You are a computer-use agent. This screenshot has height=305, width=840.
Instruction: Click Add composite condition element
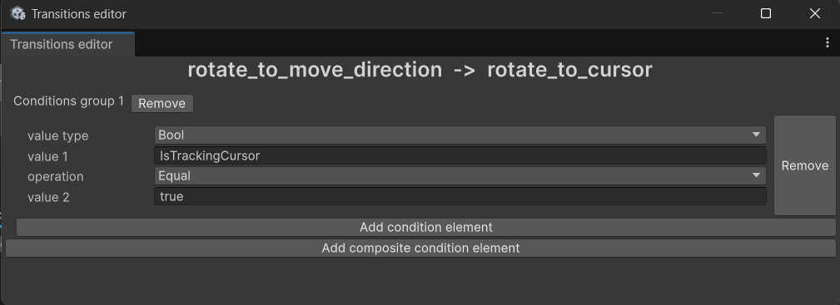420,248
